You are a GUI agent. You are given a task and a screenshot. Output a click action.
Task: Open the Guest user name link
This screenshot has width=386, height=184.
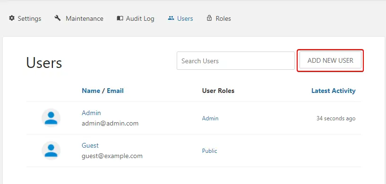click(x=90, y=145)
